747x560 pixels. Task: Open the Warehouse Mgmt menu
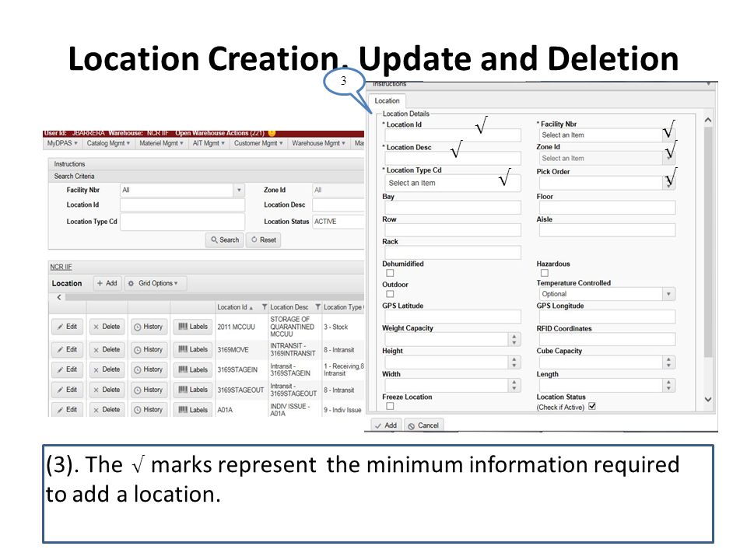[319, 143]
